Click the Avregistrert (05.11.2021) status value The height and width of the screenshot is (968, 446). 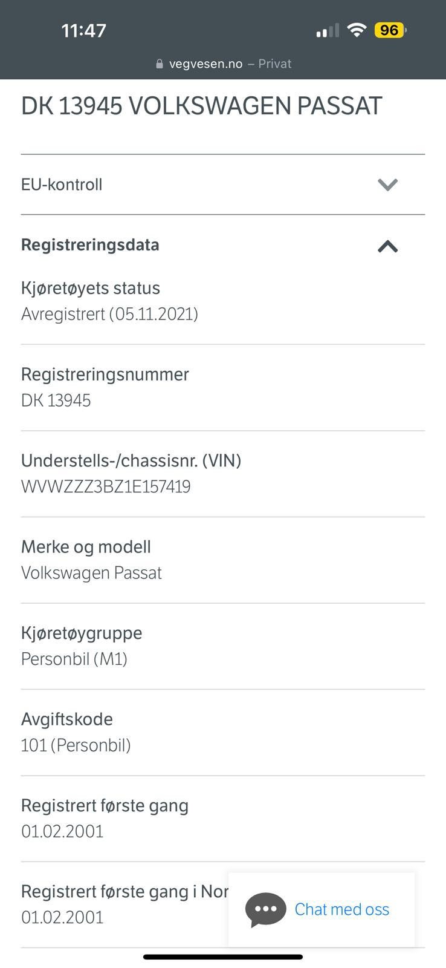(x=109, y=314)
